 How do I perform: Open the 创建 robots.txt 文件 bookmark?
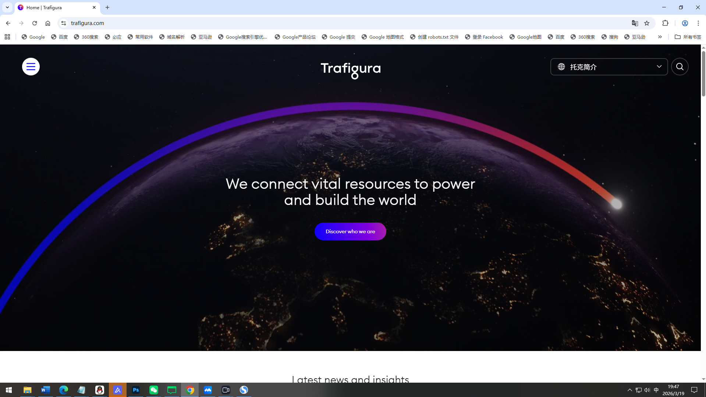(434, 37)
